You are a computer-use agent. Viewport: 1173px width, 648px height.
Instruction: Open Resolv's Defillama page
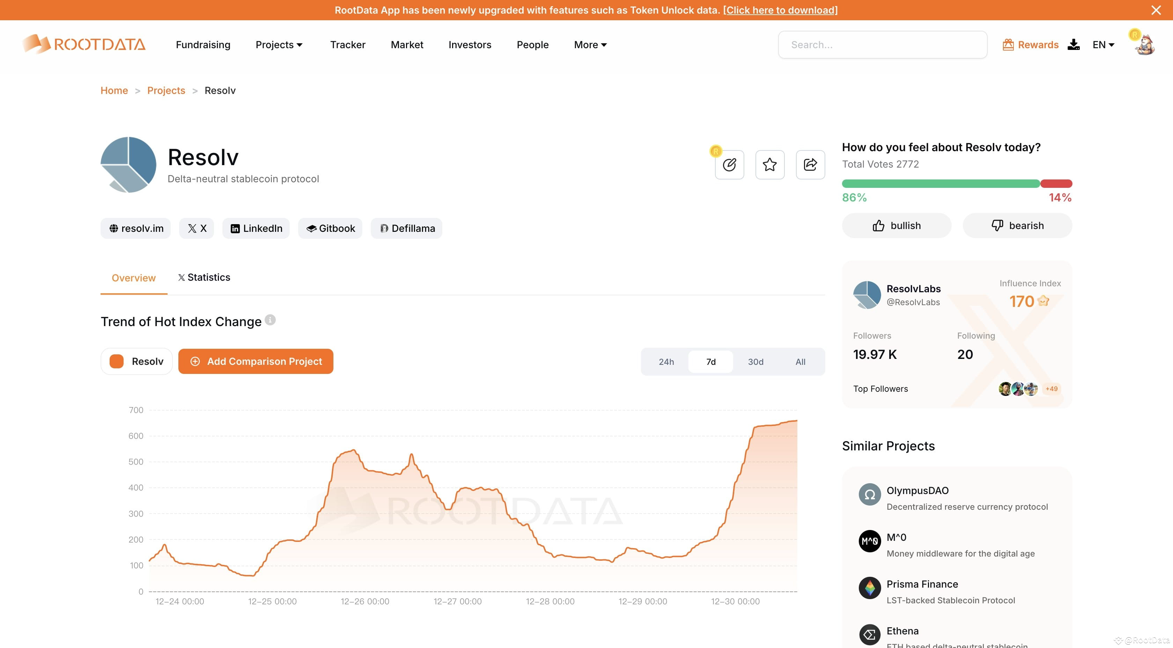pyautogui.click(x=406, y=228)
